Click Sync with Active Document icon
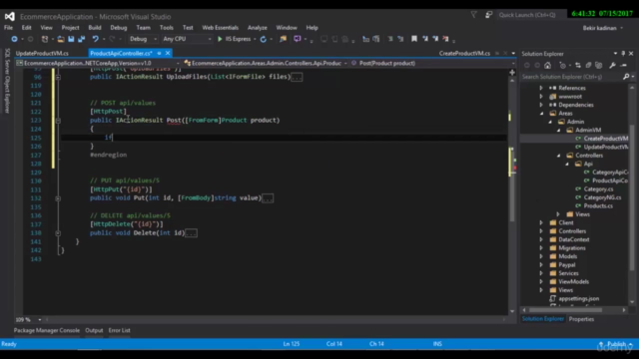This screenshot has height=359, width=639. tap(578, 65)
